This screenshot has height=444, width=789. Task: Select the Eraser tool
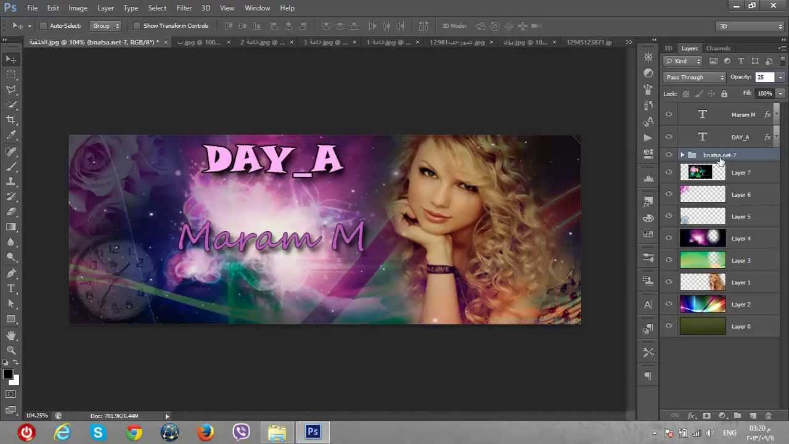pyautogui.click(x=11, y=212)
